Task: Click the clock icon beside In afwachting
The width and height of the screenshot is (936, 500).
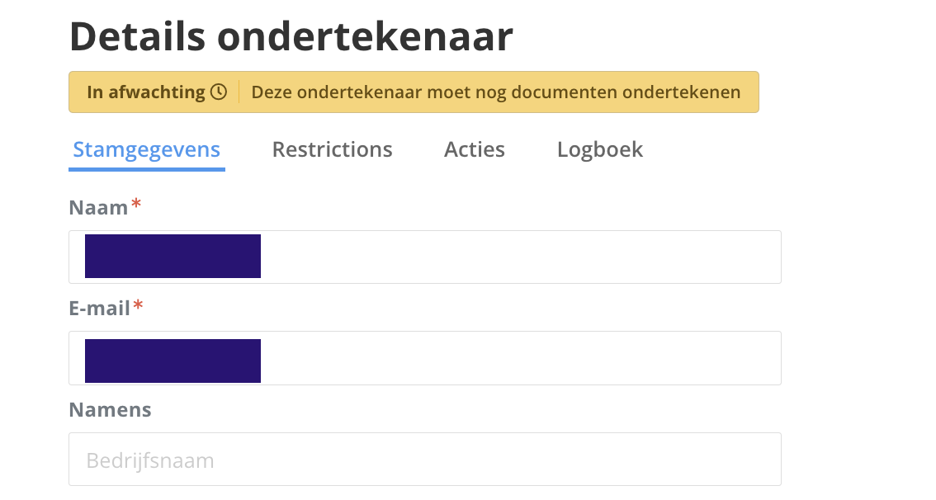Action: click(x=219, y=92)
